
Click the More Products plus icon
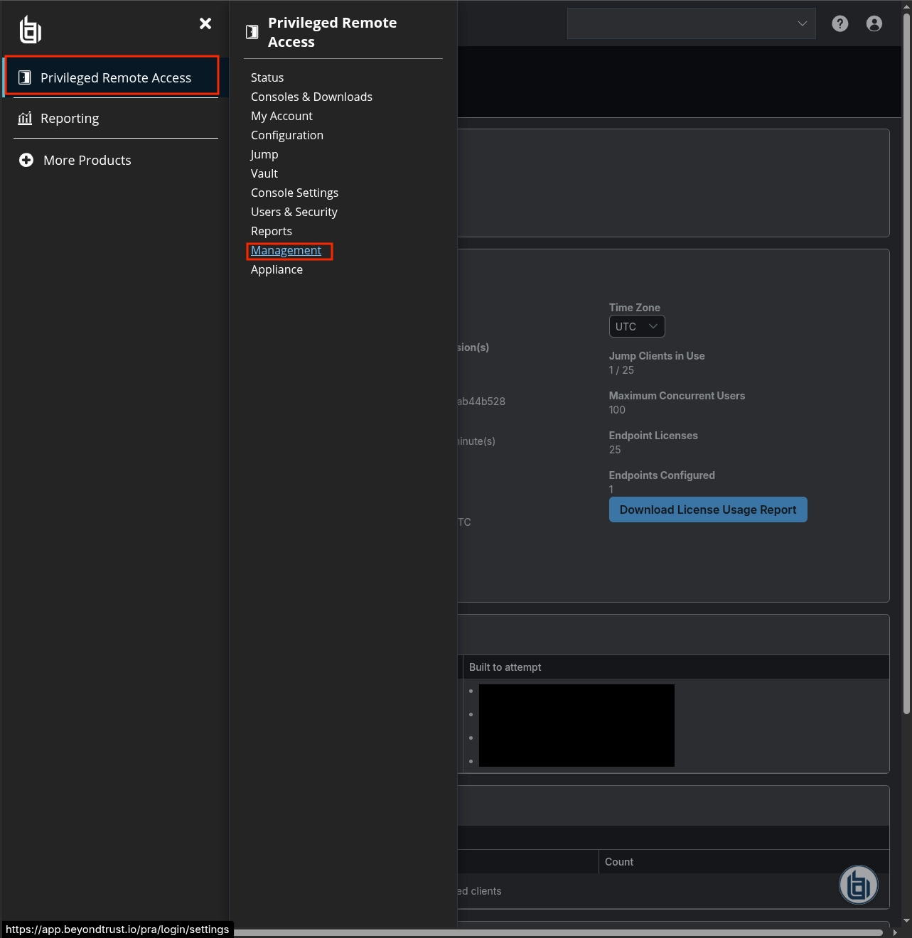(x=26, y=161)
